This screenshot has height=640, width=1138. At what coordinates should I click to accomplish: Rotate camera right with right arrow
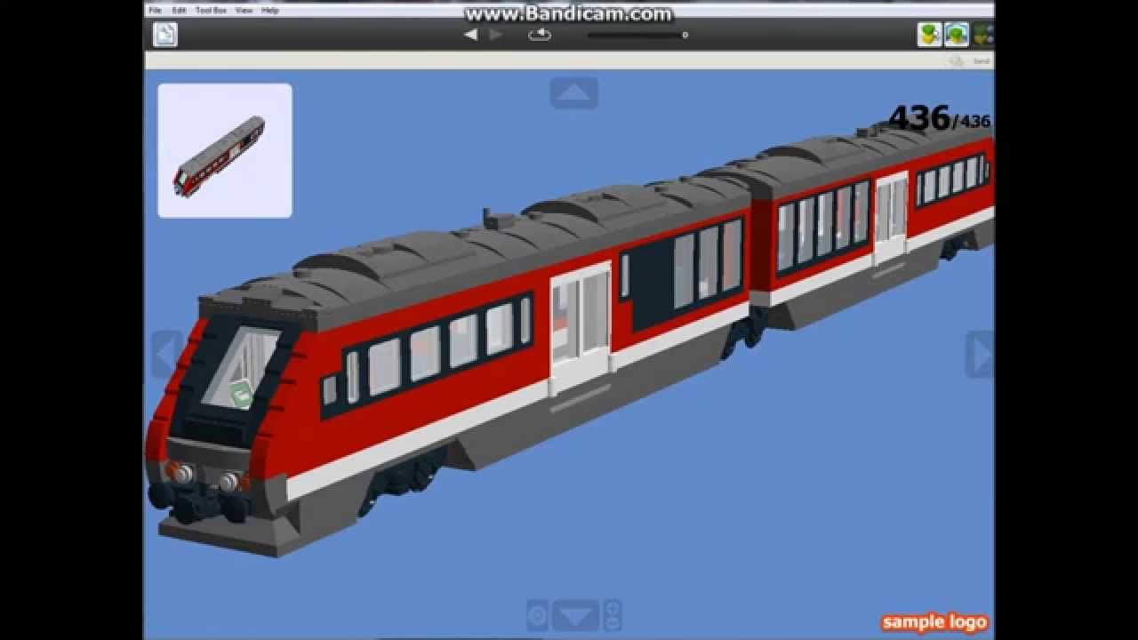980,355
